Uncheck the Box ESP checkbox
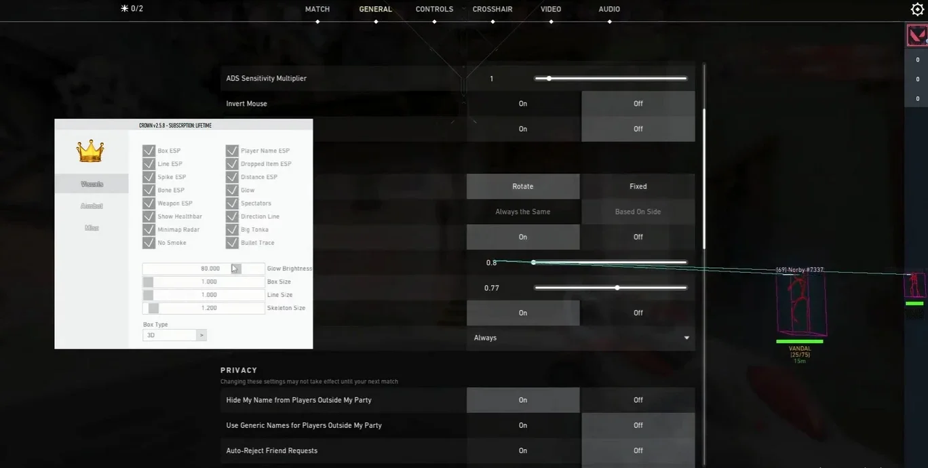Image resolution: width=928 pixels, height=468 pixels. point(149,151)
